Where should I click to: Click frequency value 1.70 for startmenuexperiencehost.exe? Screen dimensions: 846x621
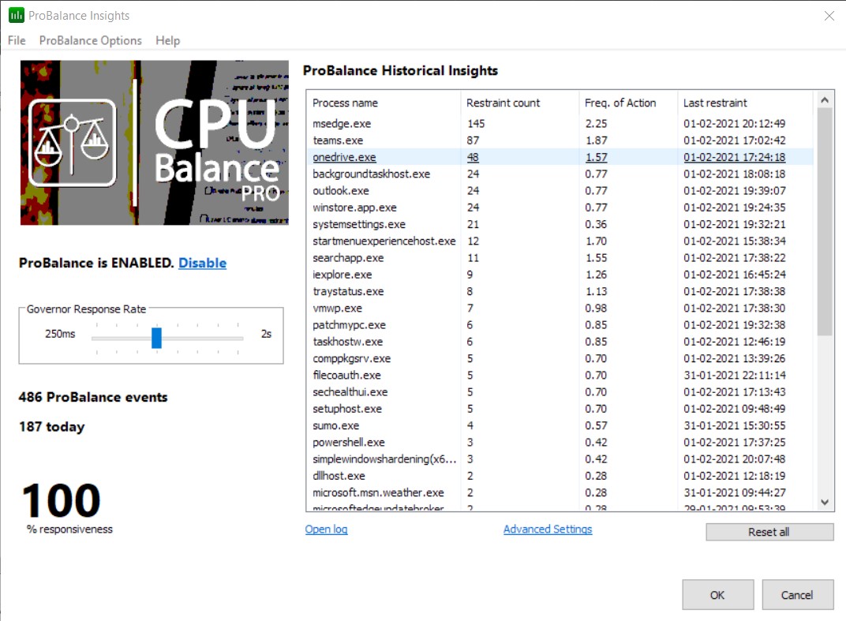tap(596, 241)
